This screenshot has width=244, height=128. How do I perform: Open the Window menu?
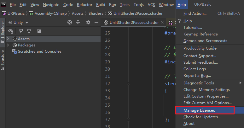click(166, 5)
